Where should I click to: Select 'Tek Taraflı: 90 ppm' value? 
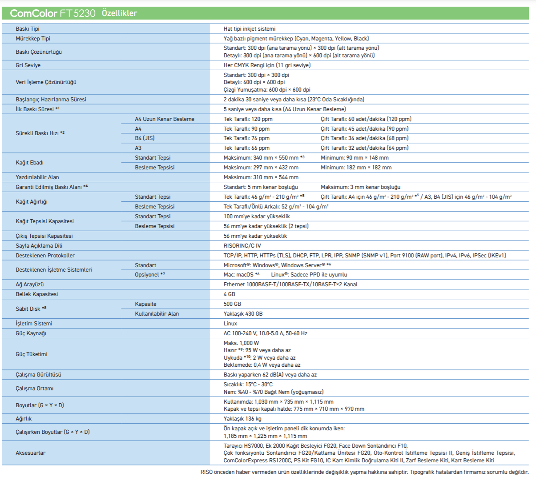click(246, 129)
